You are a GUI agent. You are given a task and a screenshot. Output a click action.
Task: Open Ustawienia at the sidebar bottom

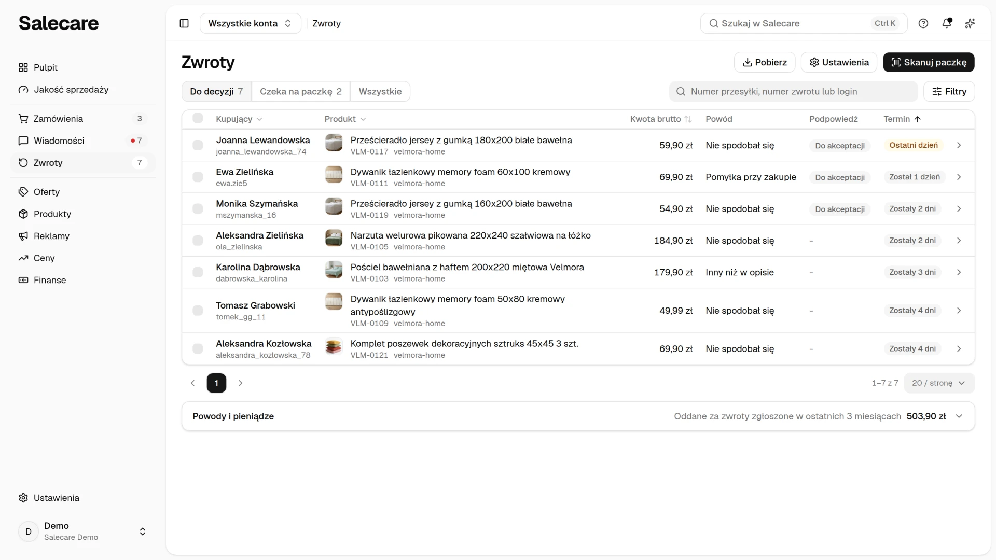click(x=83, y=498)
